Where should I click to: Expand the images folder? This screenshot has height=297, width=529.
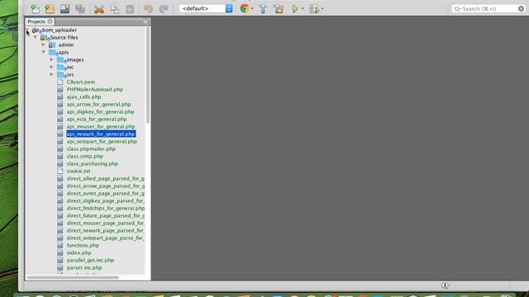[51, 59]
